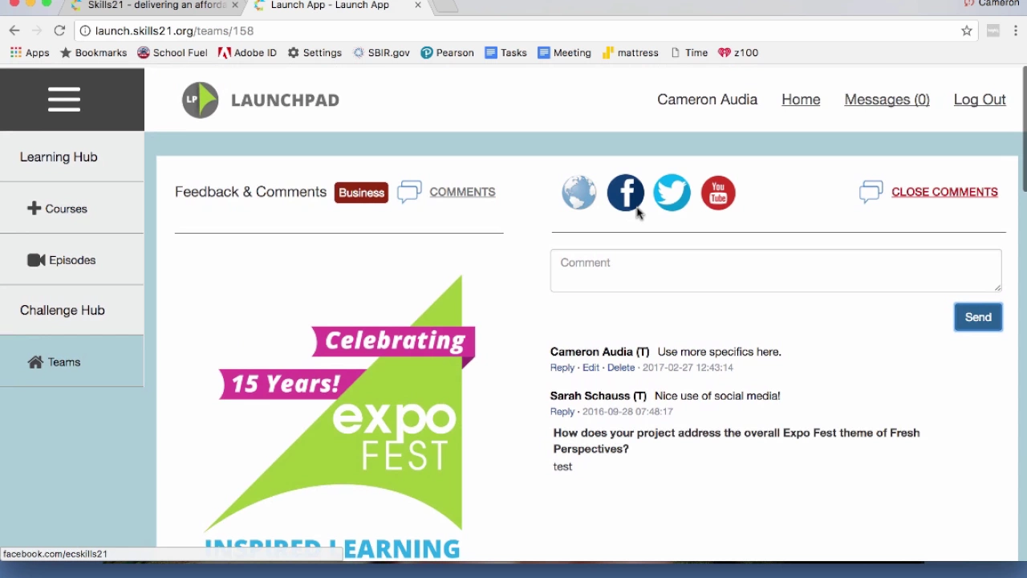Viewport: 1027px width, 578px height.
Task: Open the globe website icon
Action: (579, 193)
